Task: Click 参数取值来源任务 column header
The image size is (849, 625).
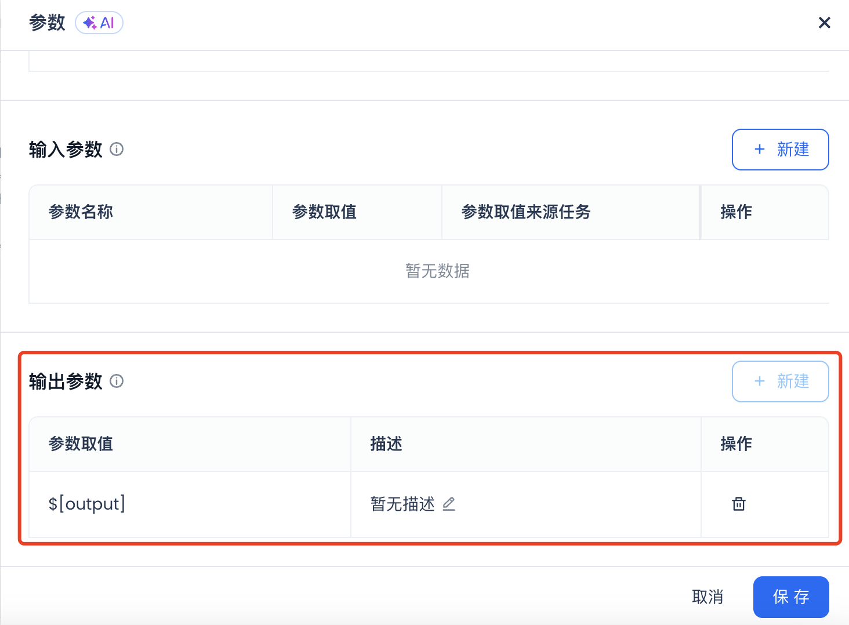Action: tap(525, 212)
